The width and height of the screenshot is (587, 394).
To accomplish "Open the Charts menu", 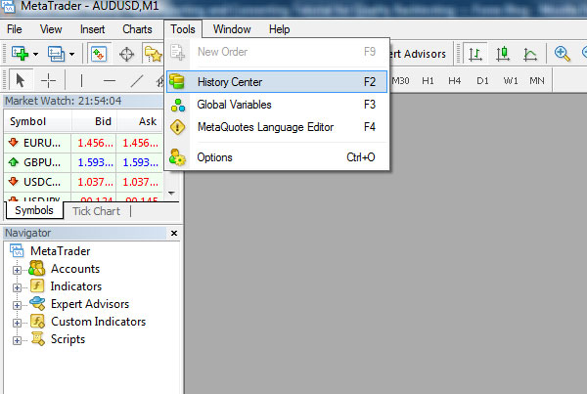I will (x=137, y=29).
